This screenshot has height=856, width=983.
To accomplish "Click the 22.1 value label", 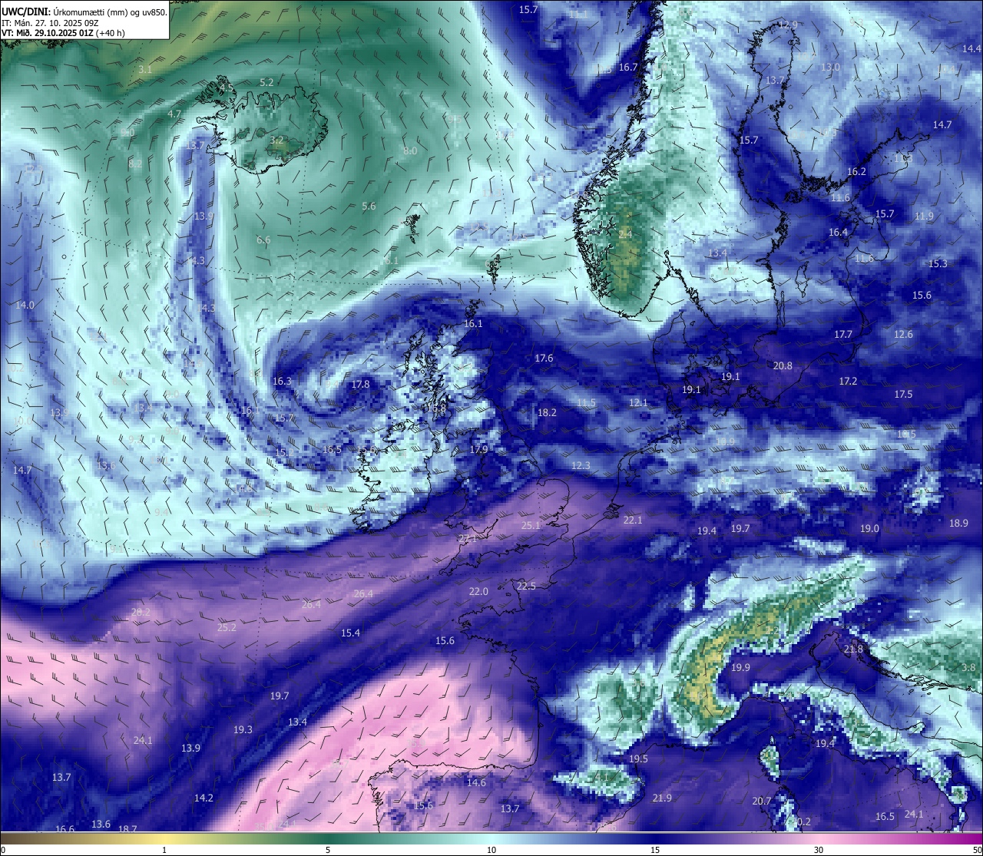I will pos(632,521).
